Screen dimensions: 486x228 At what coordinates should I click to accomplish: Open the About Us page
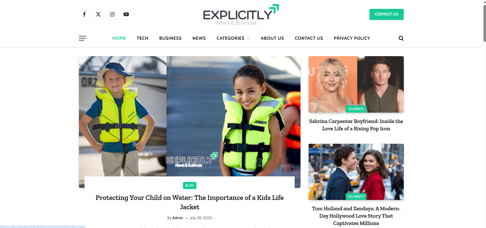(272, 38)
